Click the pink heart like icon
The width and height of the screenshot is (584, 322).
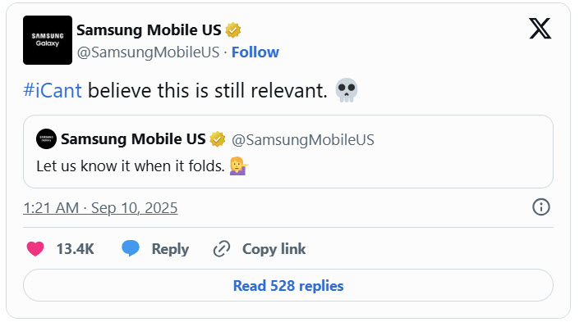pos(35,248)
